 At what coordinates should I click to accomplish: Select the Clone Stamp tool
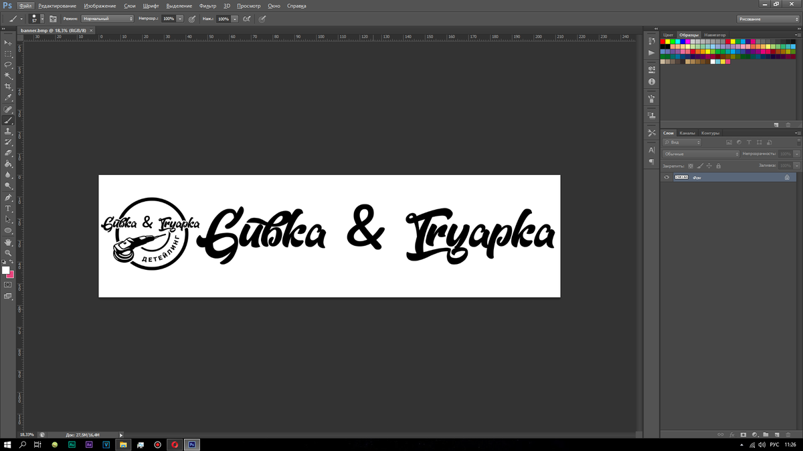pyautogui.click(x=9, y=132)
